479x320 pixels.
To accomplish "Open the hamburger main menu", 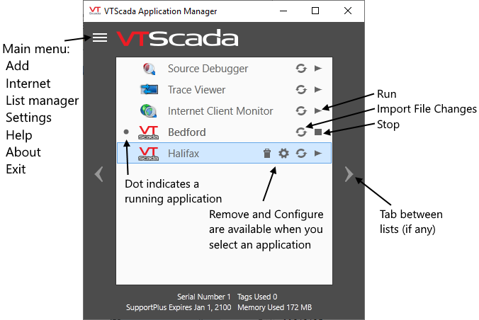I will pyautogui.click(x=100, y=38).
